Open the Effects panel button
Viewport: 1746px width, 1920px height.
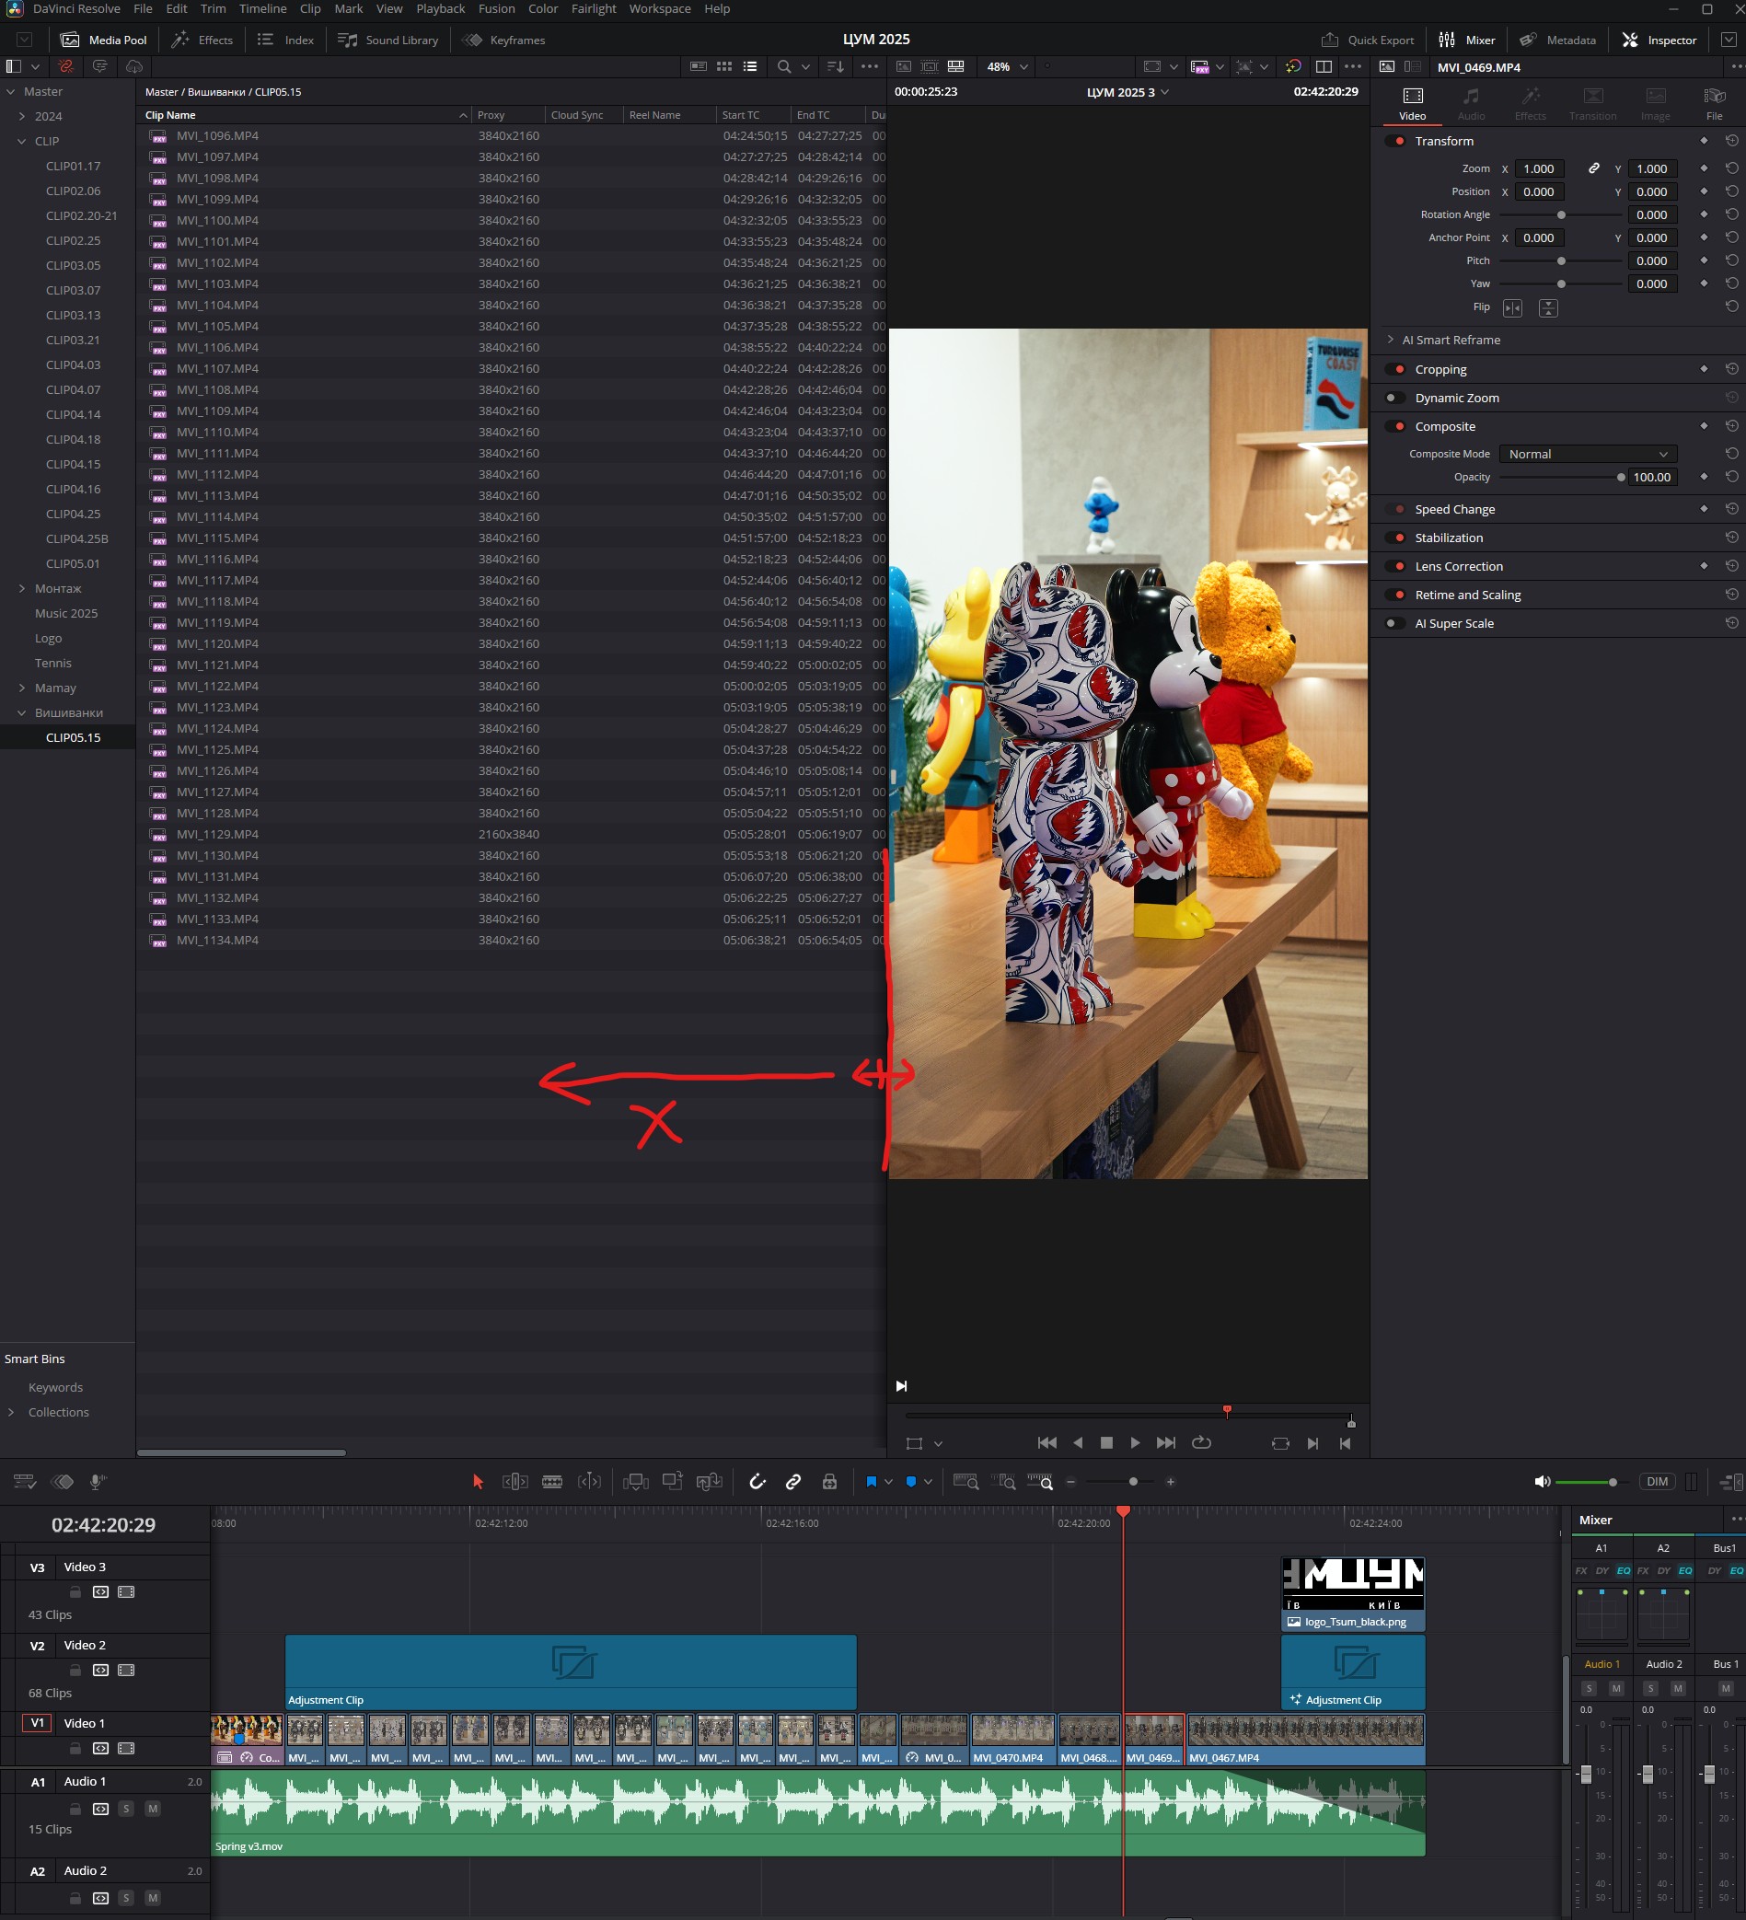click(x=202, y=40)
